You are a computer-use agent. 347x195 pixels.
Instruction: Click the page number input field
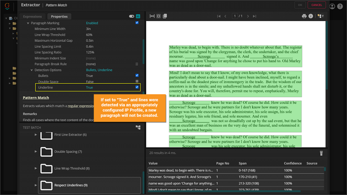(x=235, y=16)
